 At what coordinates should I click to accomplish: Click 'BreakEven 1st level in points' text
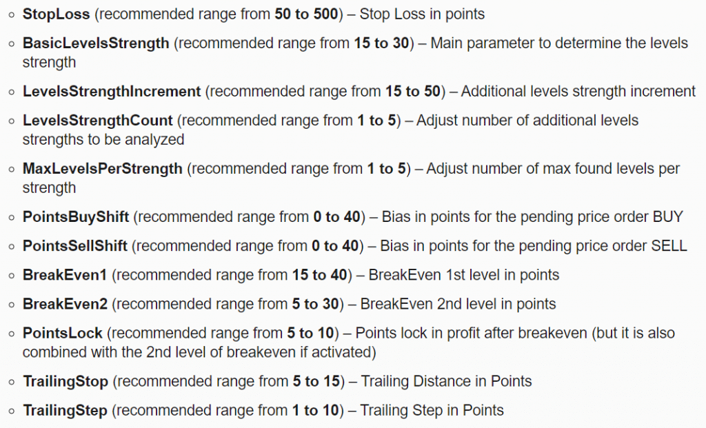(464, 275)
